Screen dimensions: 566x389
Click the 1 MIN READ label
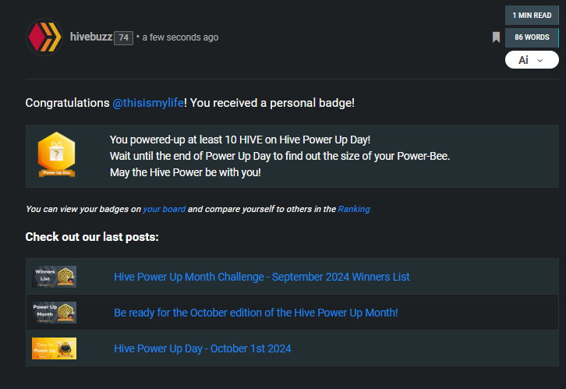click(x=532, y=16)
